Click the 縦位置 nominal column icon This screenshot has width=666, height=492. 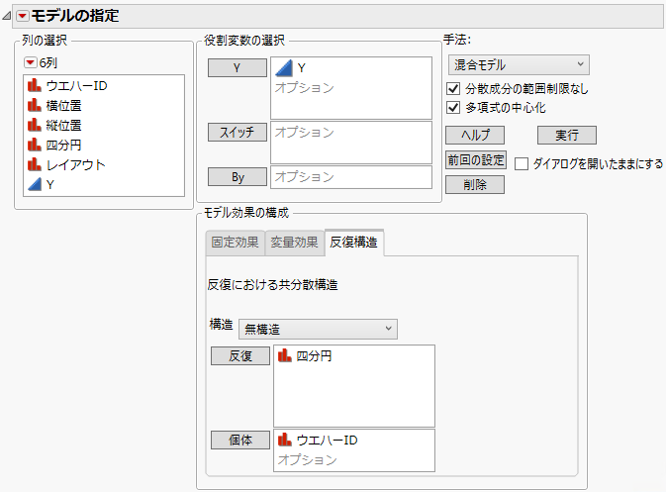point(35,125)
